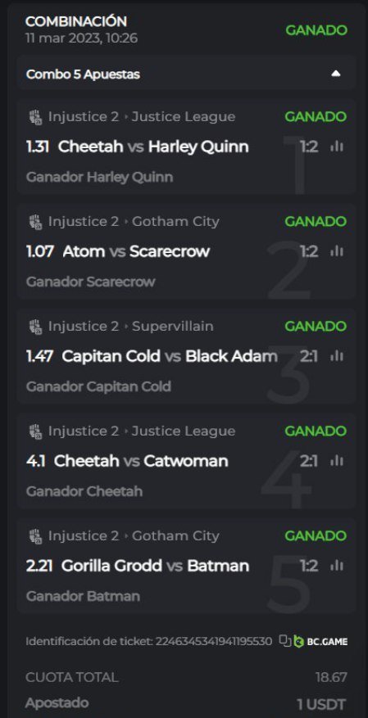Open the Cheetah vs Catwoman match

point(141,461)
